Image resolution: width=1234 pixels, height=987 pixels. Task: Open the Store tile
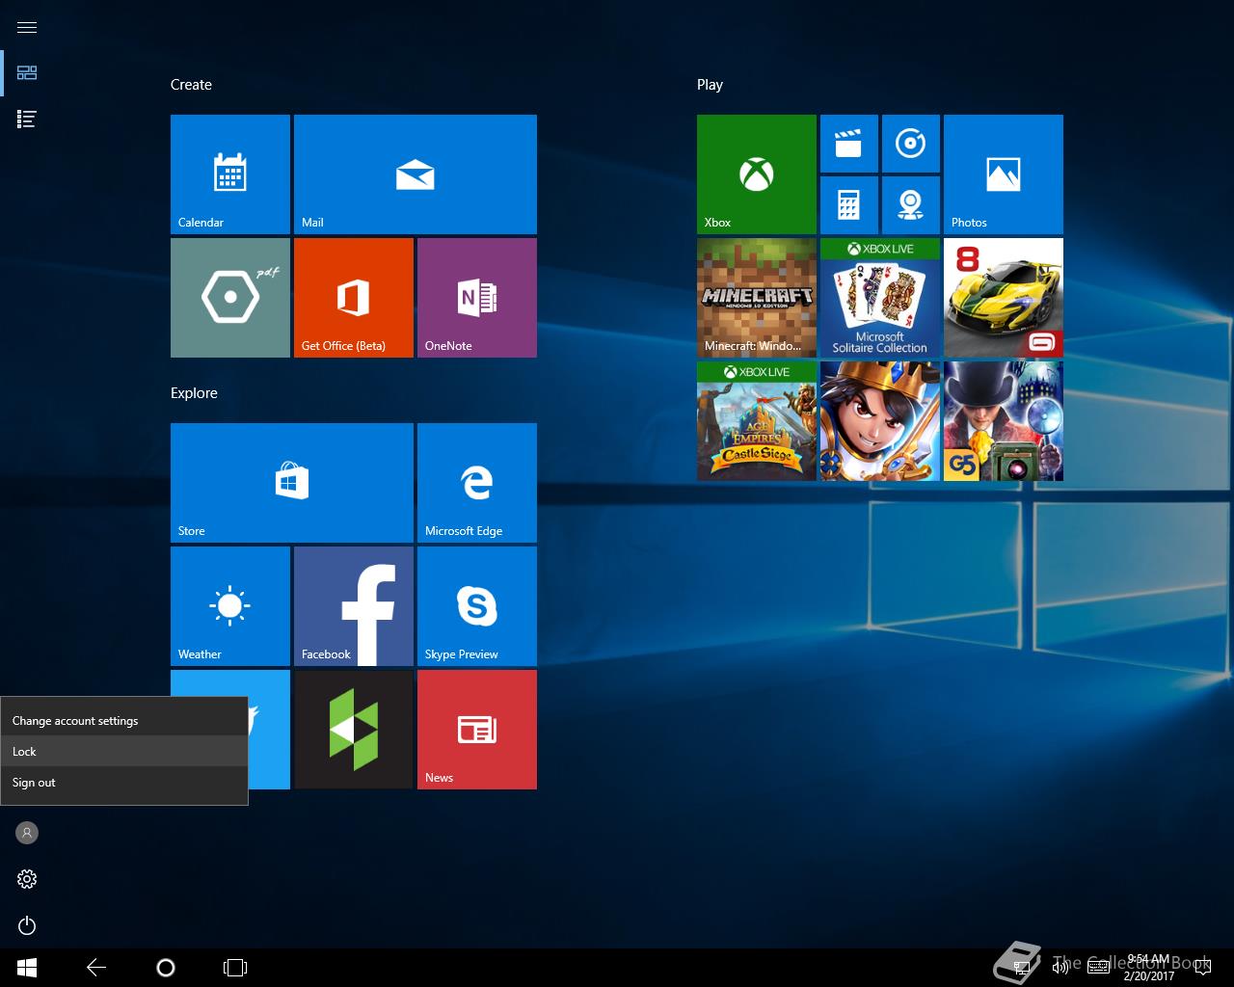pos(292,483)
